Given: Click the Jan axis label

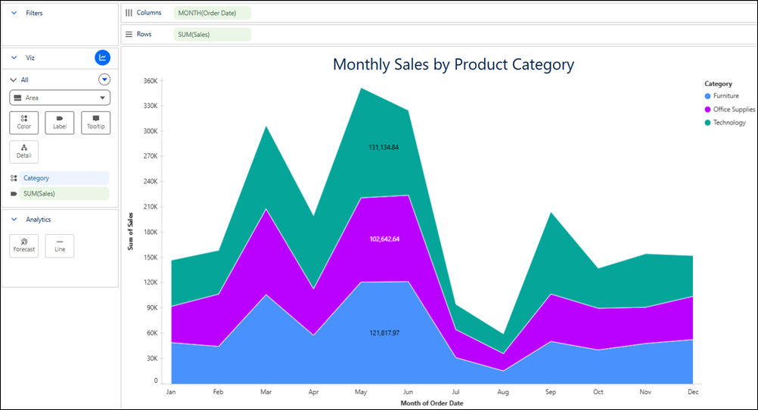Looking at the screenshot, I should pos(171,392).
